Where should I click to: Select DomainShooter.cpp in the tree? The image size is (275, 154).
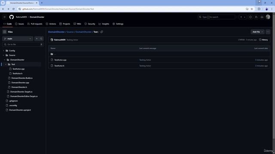point(20,83)
